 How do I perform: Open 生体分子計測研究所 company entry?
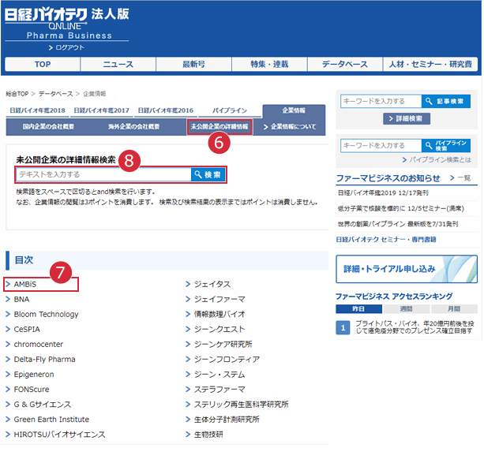pyautogui.click(x=227, y=420)
